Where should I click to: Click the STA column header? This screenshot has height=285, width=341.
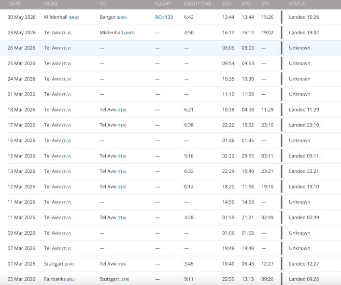click(x=265, y=4)
